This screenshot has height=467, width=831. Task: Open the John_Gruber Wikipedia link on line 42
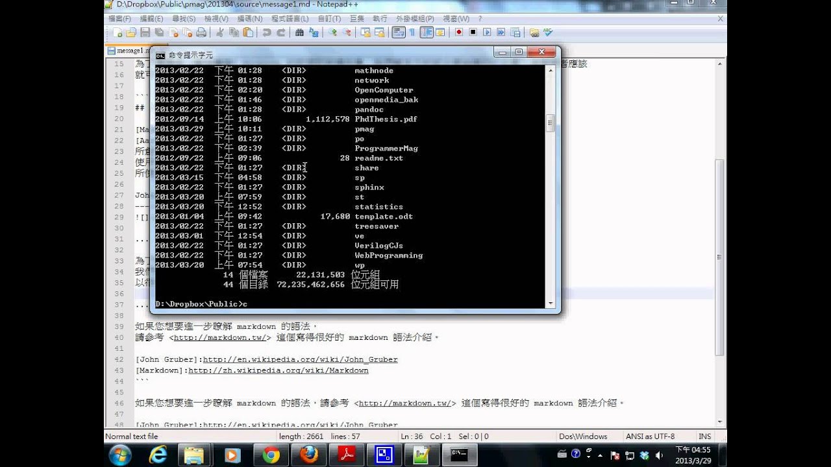(x=300, y=359)
